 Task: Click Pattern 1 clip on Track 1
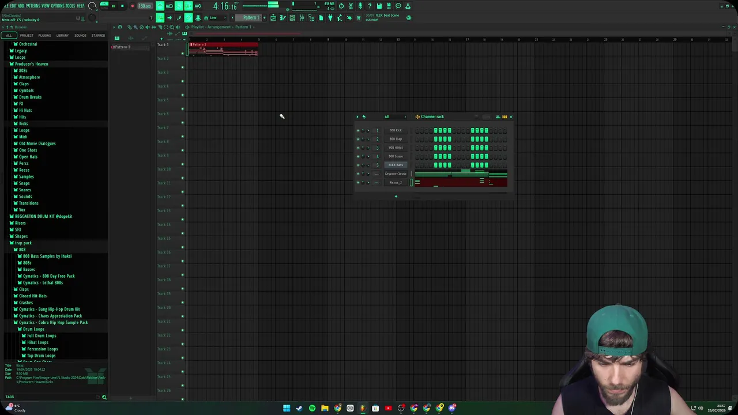click(223, 50)
